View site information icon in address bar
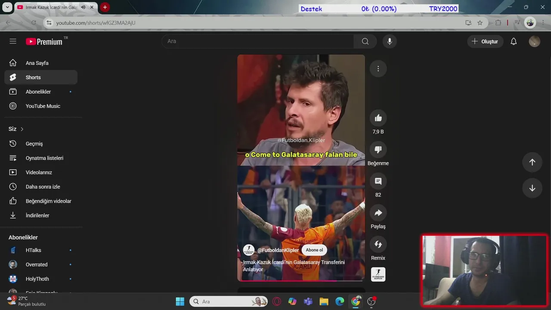Image resolution: width=551 pixels, height=310 pixels. (x=49, y=23)
